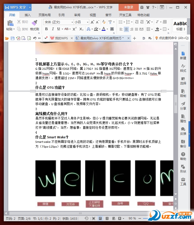Open 属性 properties side panel

(183, 118)
